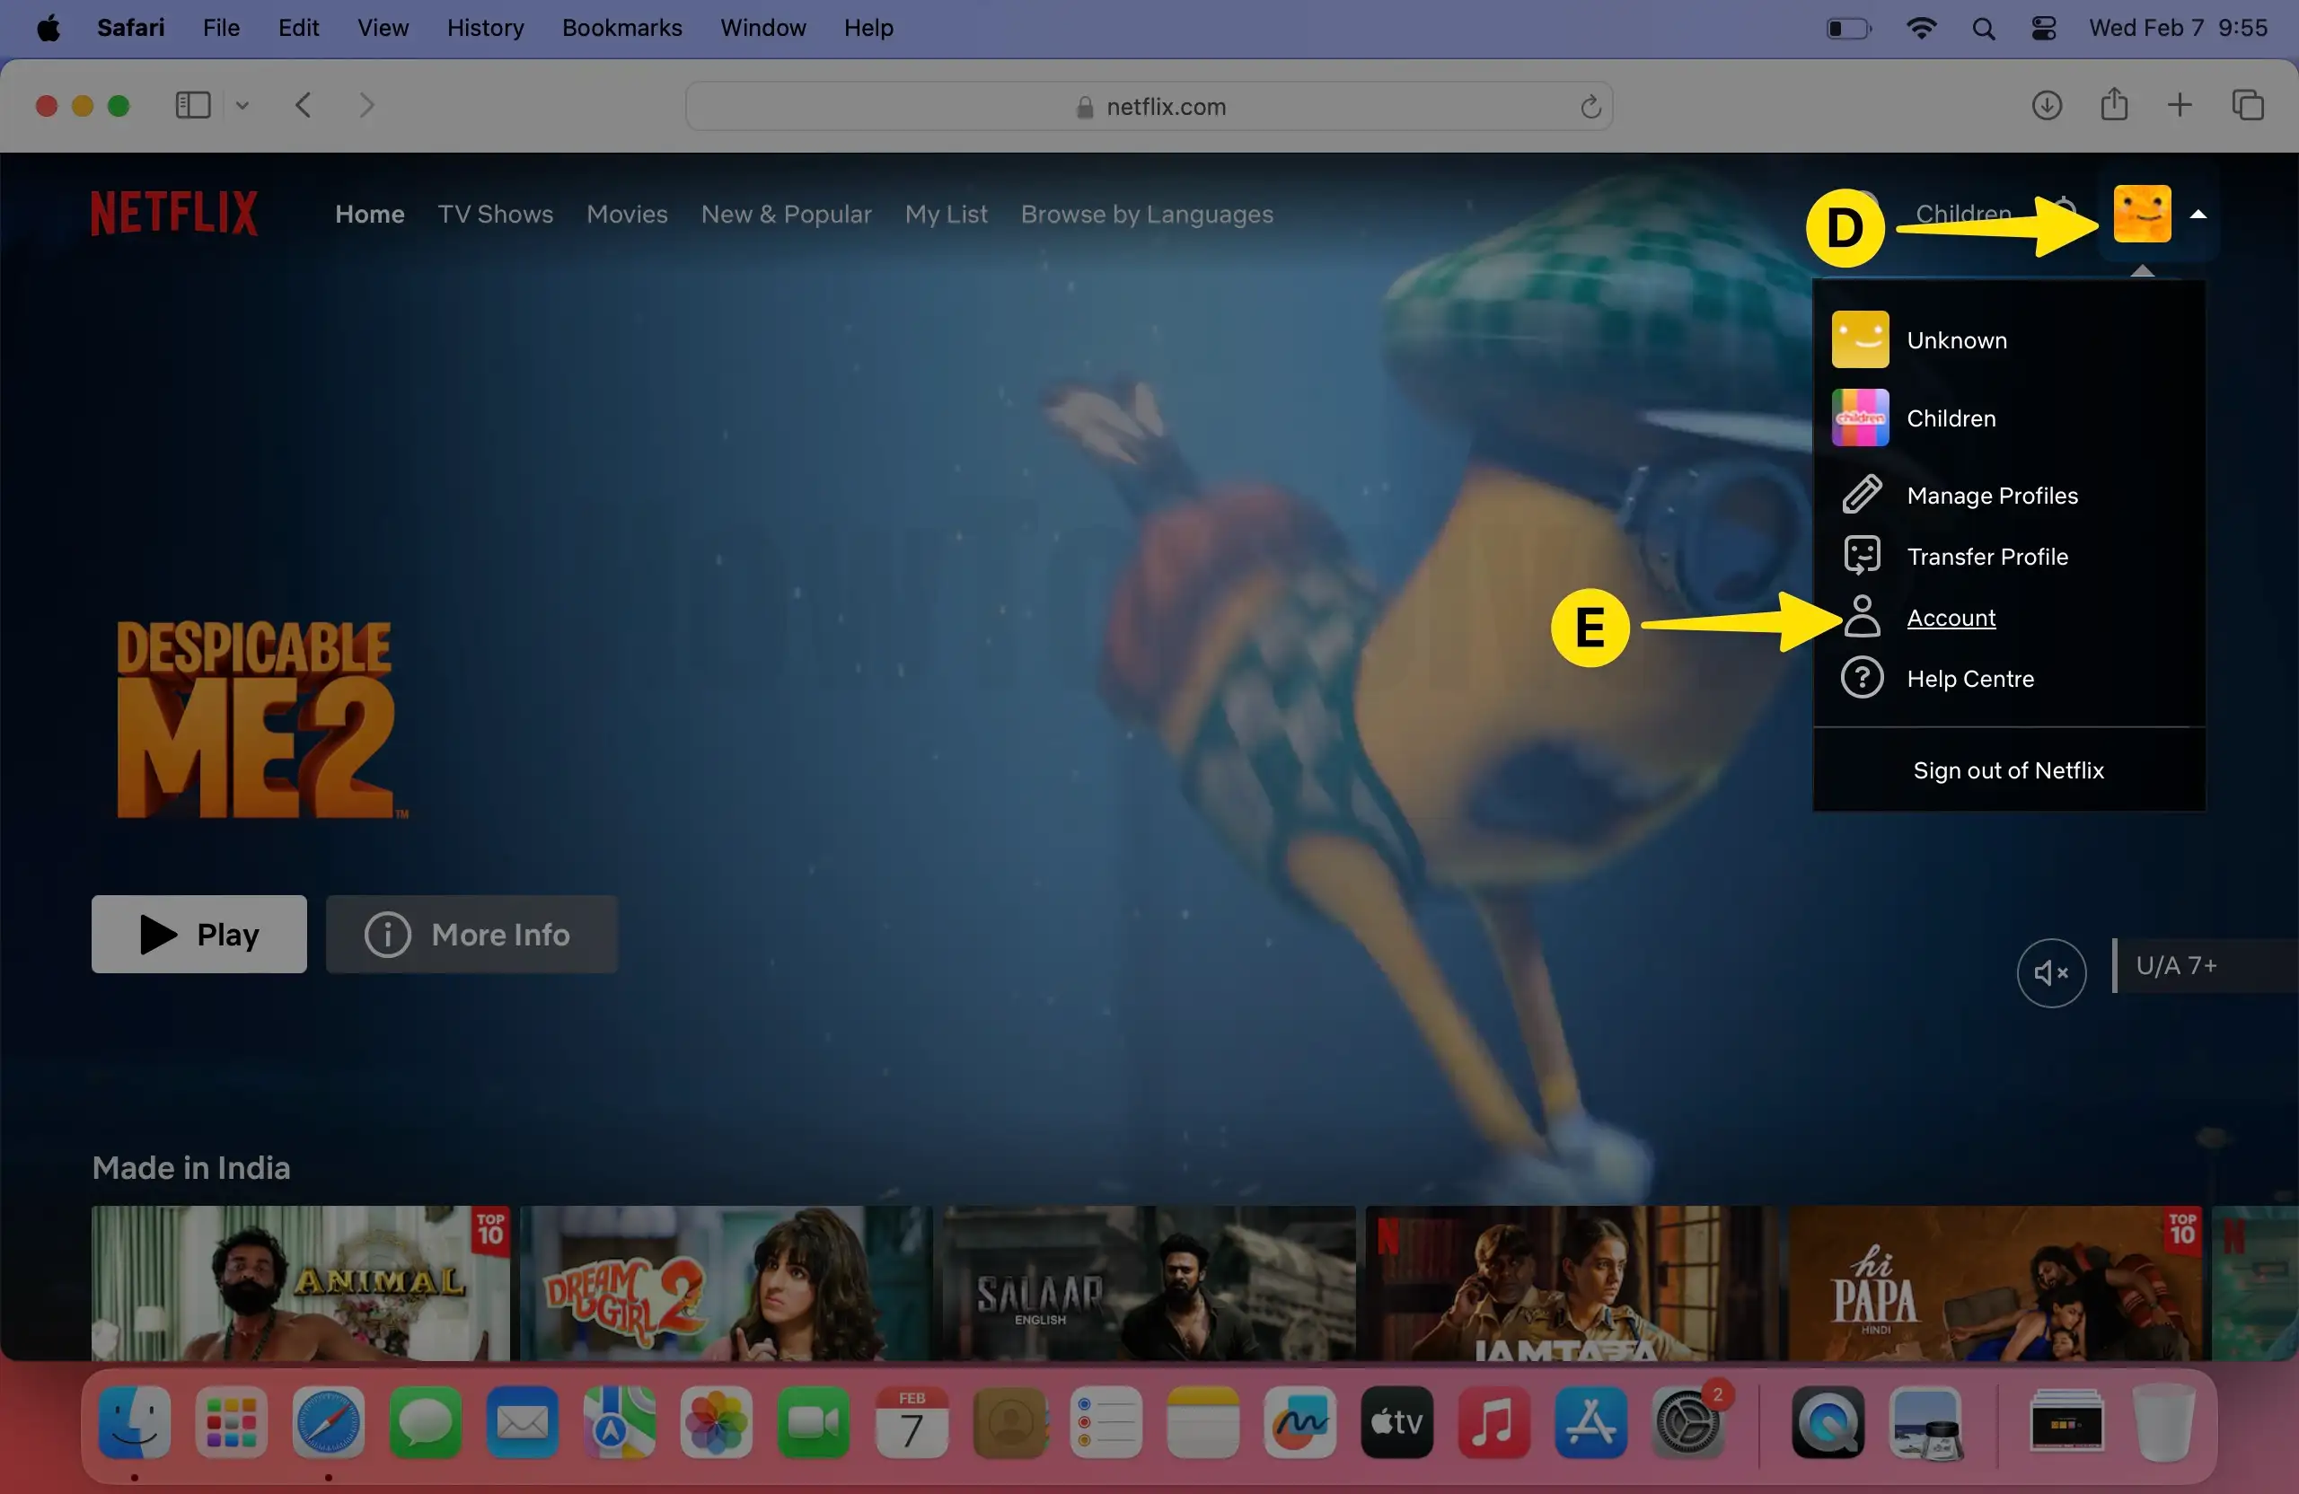2299x1494 pixels.
Task: Open macOS Control Center toggles
Action: coord(2043,28)
